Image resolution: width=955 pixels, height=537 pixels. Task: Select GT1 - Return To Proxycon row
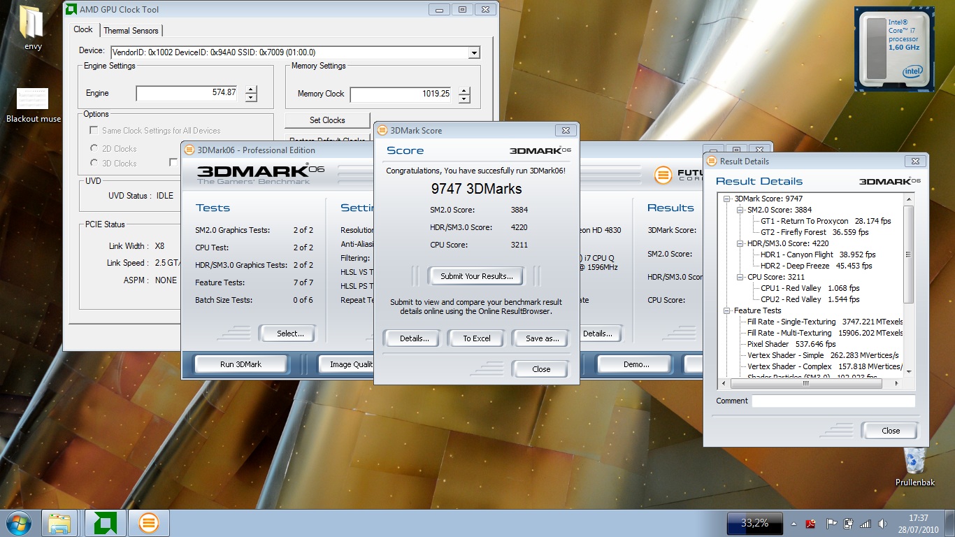coord(826,221)
